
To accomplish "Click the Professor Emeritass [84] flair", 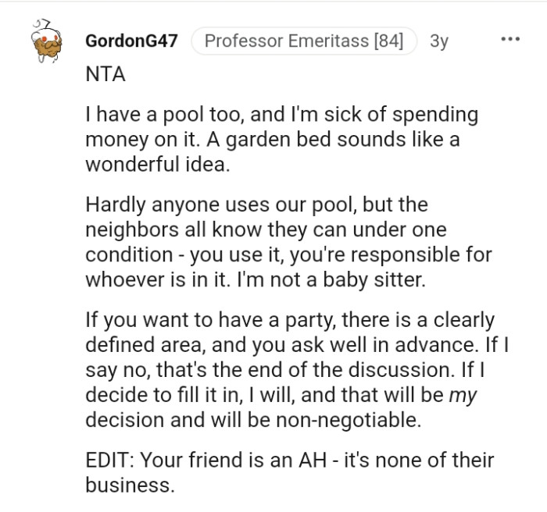I will pyautogui.click(x=304, y=41).
